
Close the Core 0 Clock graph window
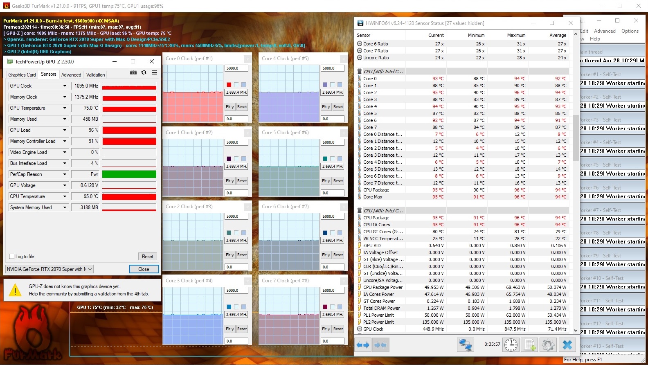point(248,59)
